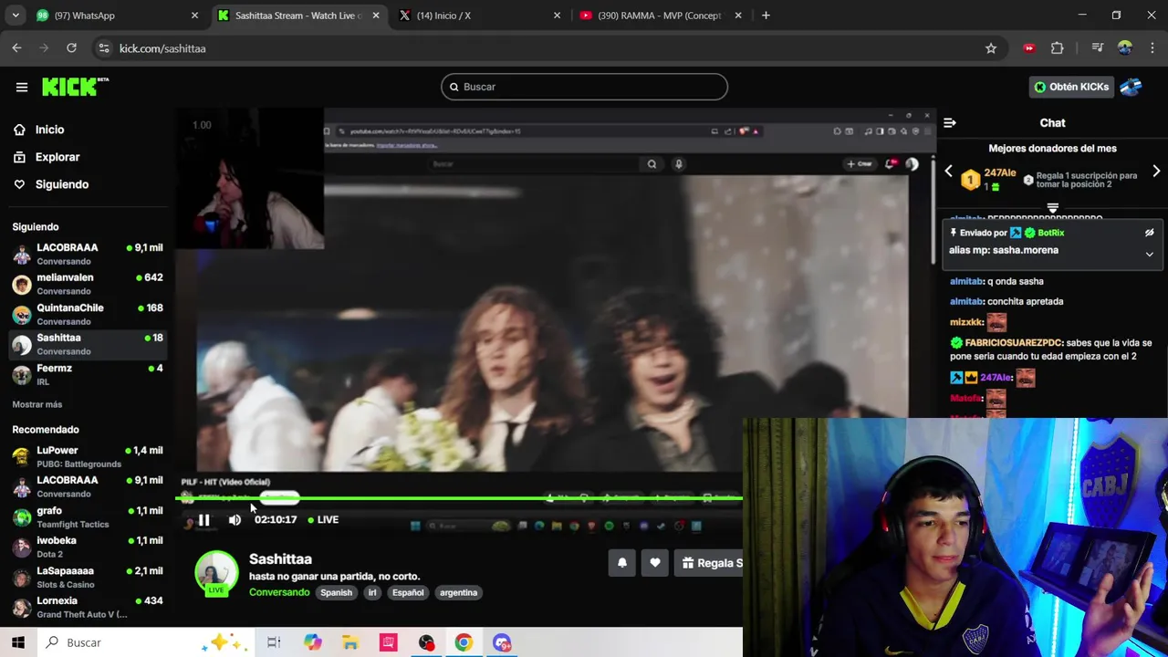Reload the current page
This screenshot has height=657, width=1168.
[x=71, y=48]
